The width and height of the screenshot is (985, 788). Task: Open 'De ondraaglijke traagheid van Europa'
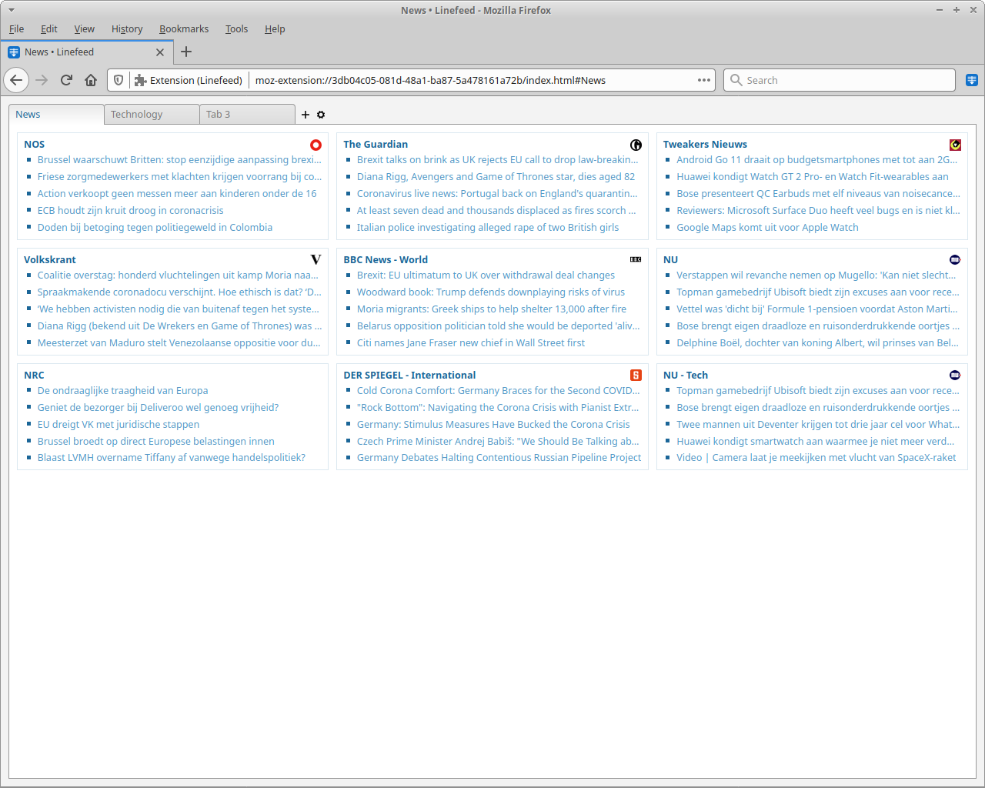coord(123,390)
